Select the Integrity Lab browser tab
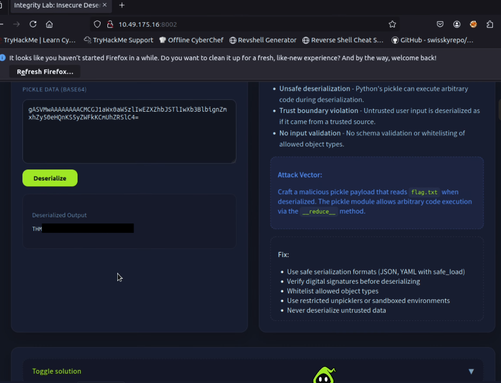Viewport: 501px width, 383px height. pos(56,6)
